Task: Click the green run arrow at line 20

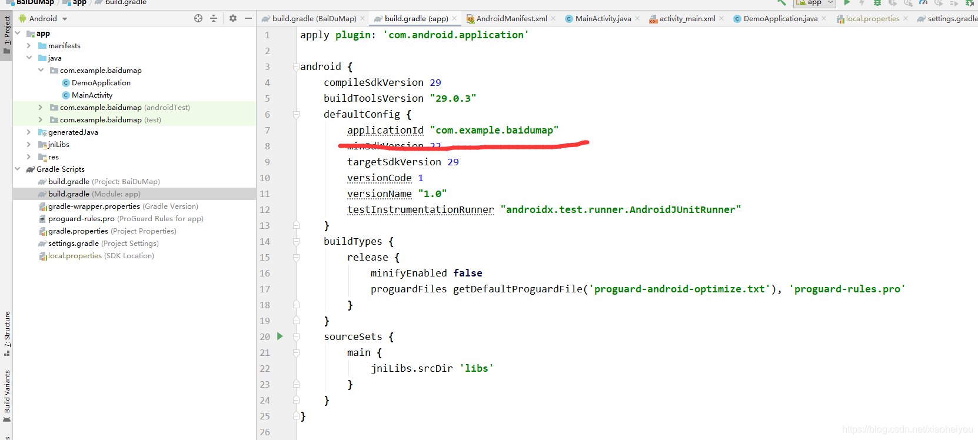Action: click(x=280, y=336)
